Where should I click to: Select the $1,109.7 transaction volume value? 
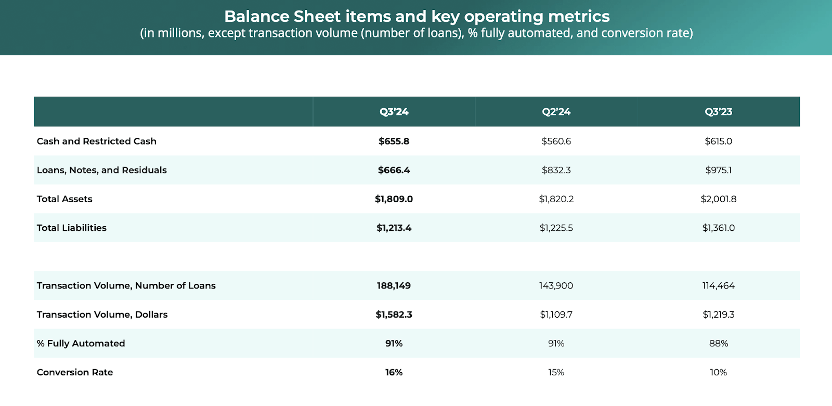(x=556, y=315)
